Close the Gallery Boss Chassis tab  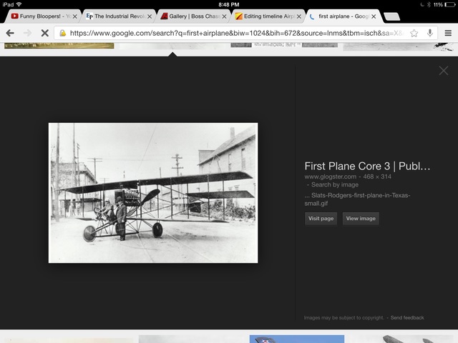point(224,16)
